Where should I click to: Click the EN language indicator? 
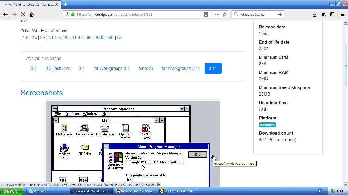pyautogui.click(x=319, y=191)
